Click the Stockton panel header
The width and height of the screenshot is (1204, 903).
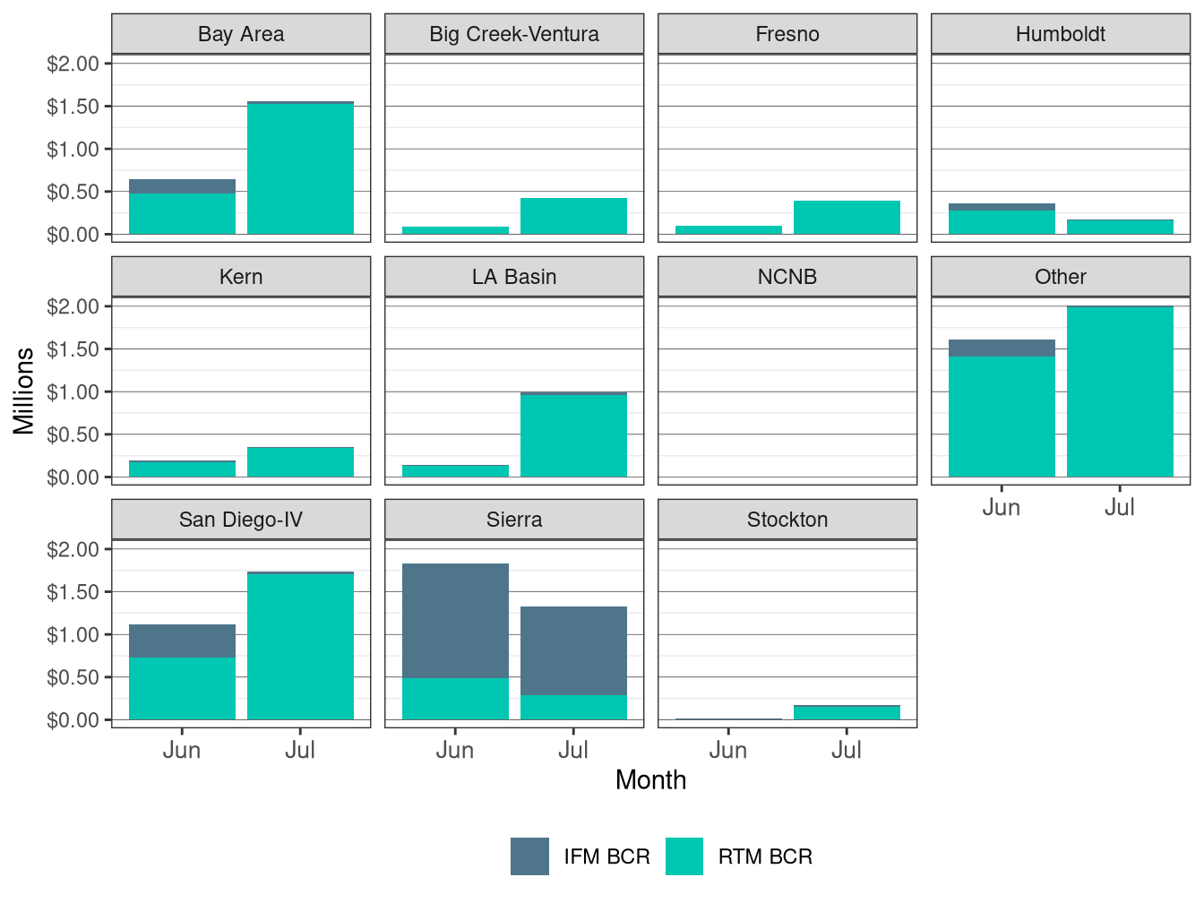click(x=787, y=520)
